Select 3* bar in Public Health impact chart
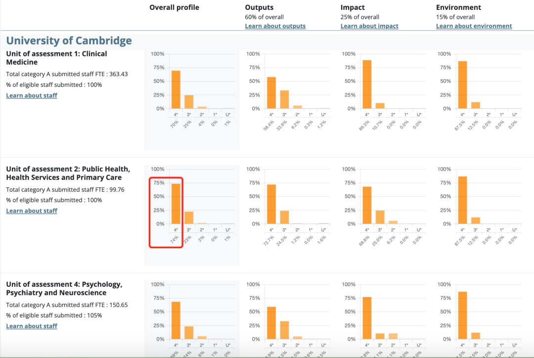534x358 pixels. point(380,217)
